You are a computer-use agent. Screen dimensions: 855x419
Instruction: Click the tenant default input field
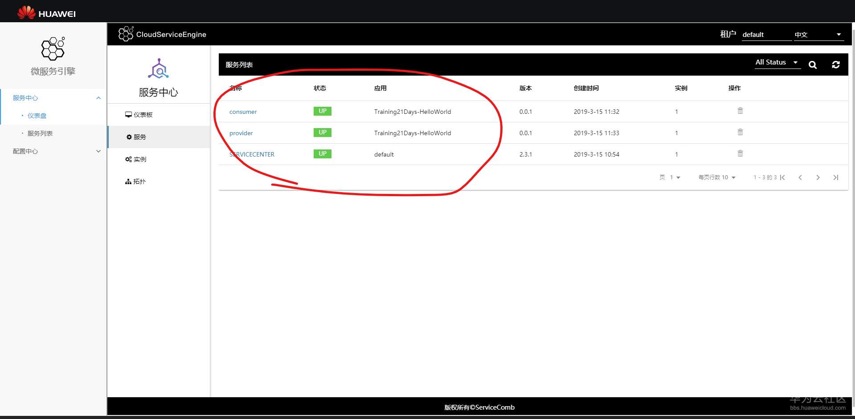click(766, 35)
